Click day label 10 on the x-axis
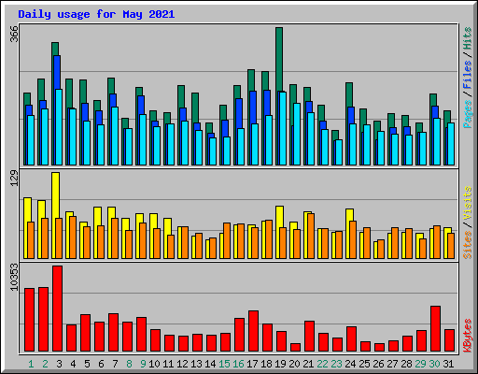This screenshot has height=374, width=478. coord(154,364)
